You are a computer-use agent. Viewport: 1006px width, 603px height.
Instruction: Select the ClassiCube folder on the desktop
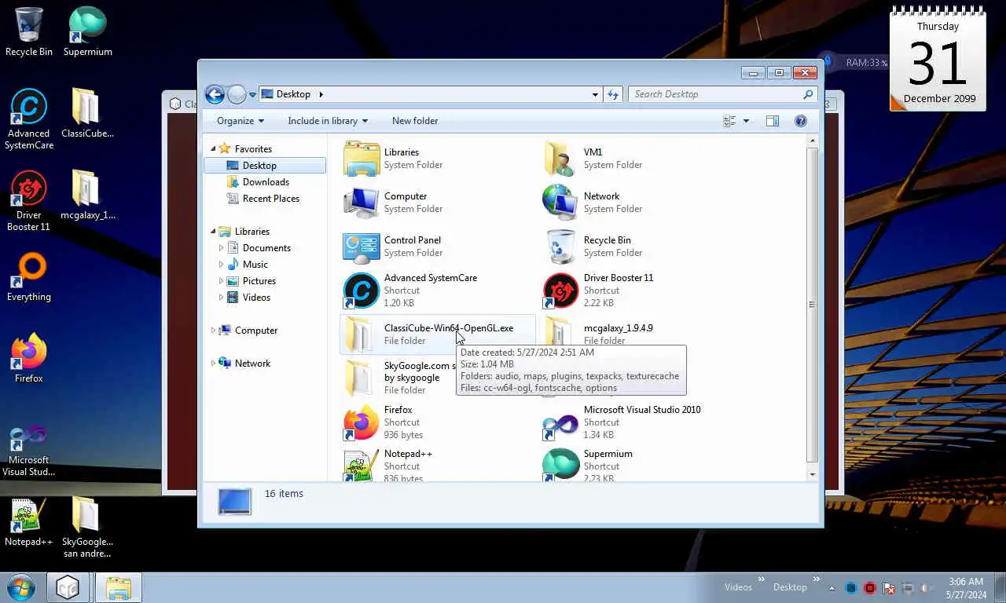(87, 113)
